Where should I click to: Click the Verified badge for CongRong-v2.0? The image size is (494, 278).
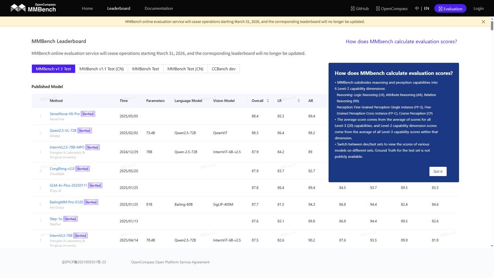(82, 169)
